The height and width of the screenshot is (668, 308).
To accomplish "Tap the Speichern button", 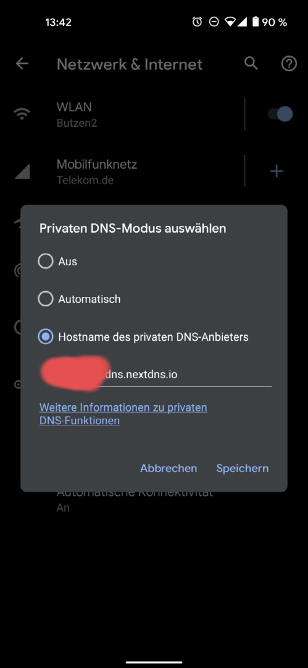I will coord(243,468).
